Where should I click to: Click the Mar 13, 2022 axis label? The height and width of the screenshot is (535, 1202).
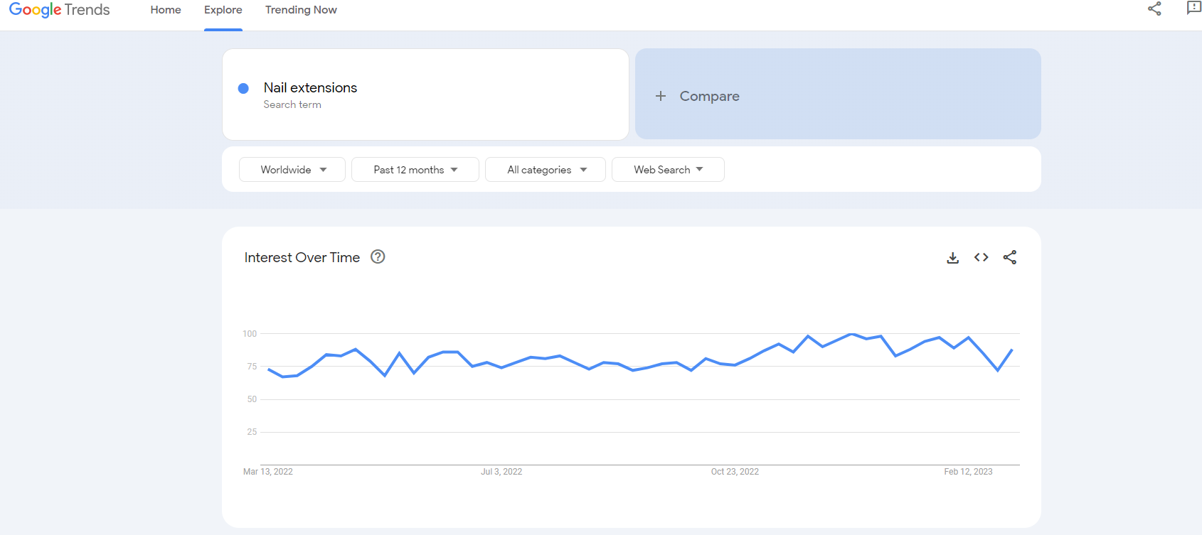coord(268,472)
